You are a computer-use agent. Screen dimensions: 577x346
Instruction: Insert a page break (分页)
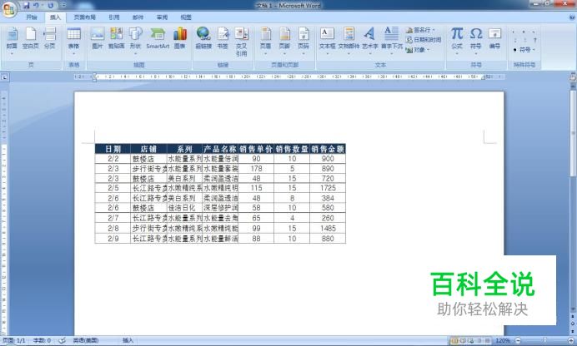point(49,40)
